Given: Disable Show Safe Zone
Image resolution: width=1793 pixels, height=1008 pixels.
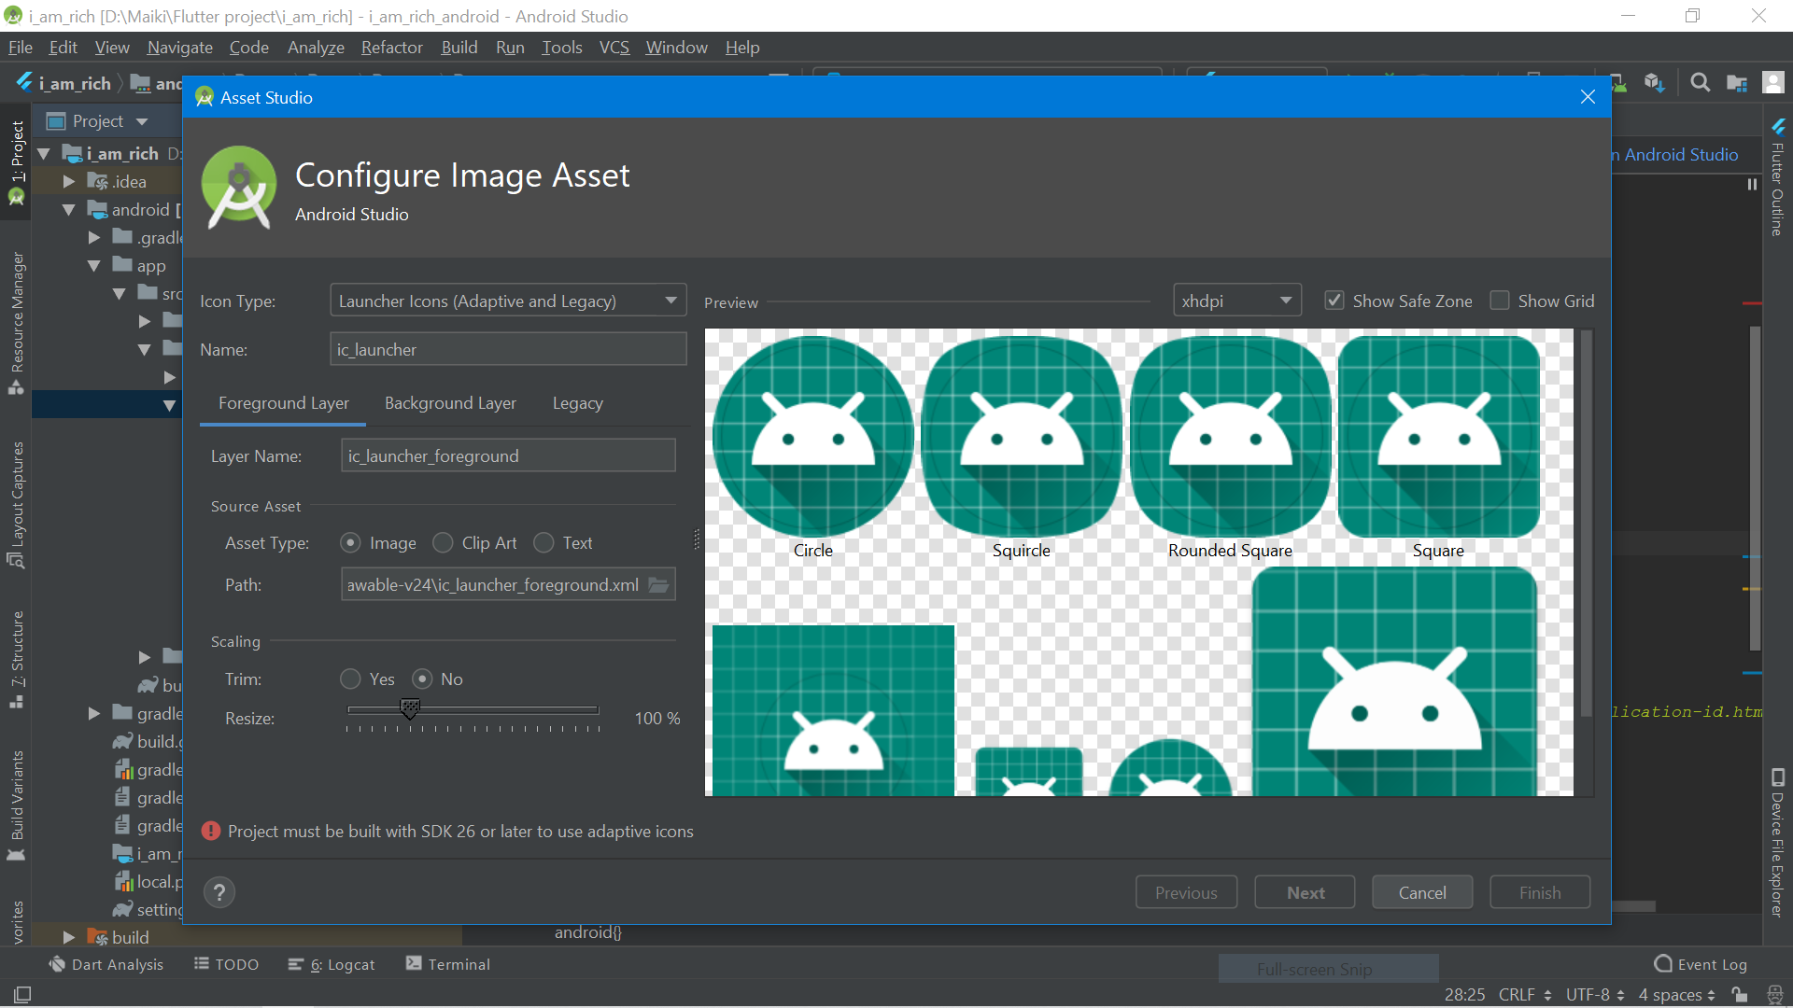Looking at the screenshot, I should [x=1334, y=301].
